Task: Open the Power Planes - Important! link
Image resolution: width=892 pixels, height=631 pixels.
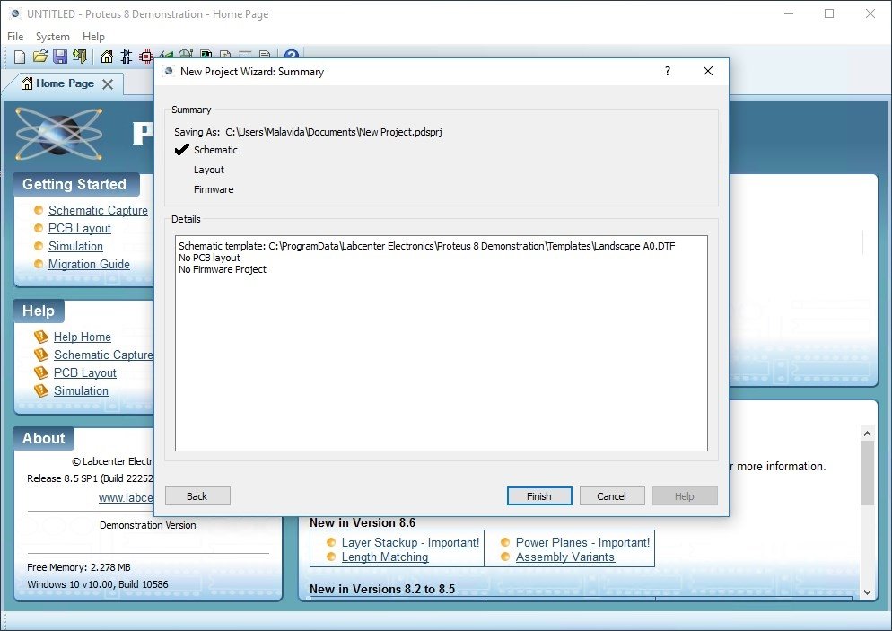Action: tap(582, 542)
